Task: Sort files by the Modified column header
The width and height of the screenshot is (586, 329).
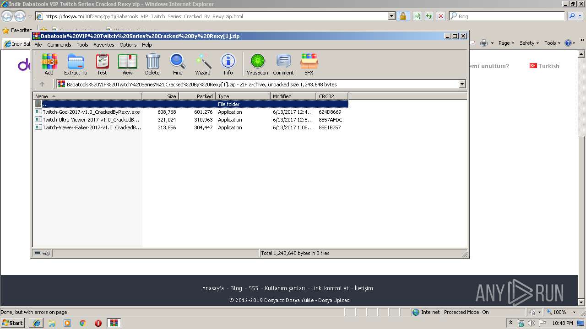Action: pos(293,96)
